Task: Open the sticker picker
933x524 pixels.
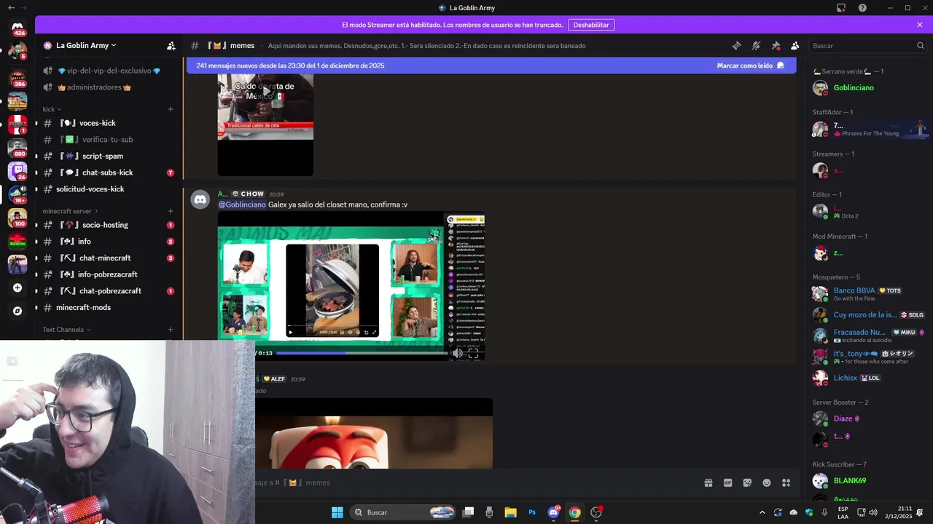Action: tap(747, 483)
